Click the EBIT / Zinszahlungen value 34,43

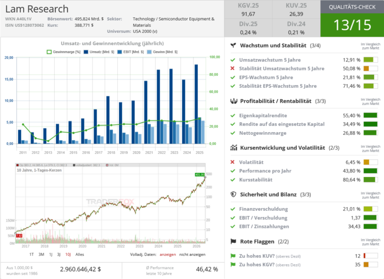click(x=354, y=226)
